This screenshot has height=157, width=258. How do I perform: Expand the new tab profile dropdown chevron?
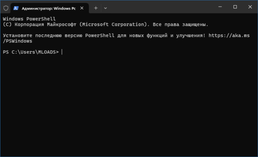(105, 8)
